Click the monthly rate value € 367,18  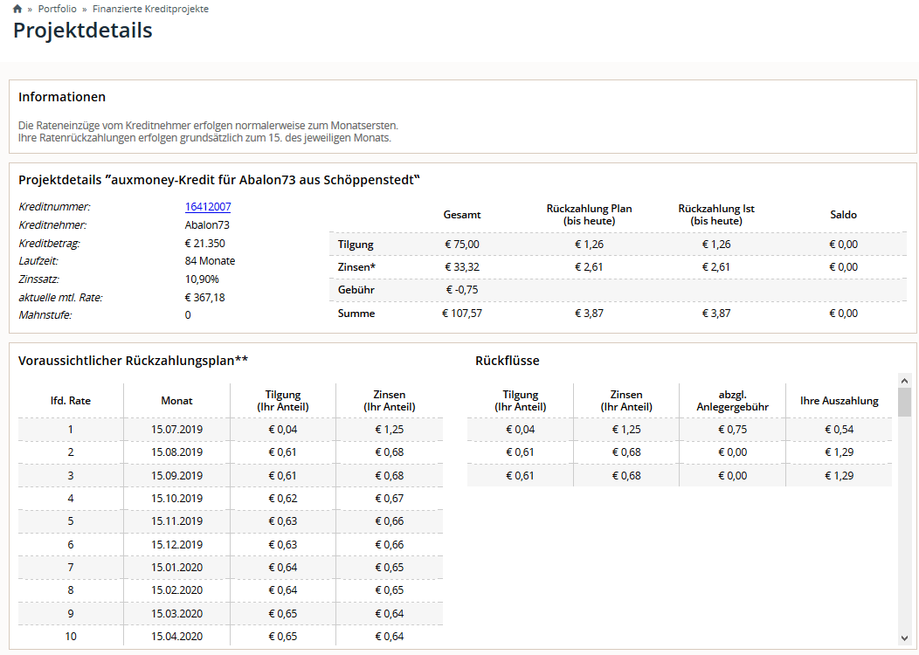coord(205,298)
